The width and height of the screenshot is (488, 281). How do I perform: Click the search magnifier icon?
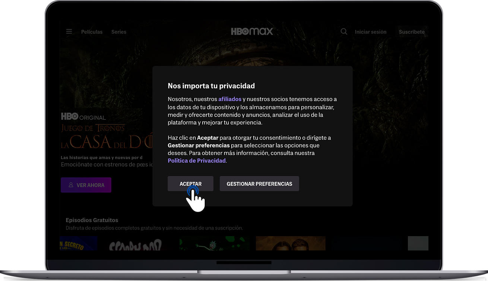344,32
